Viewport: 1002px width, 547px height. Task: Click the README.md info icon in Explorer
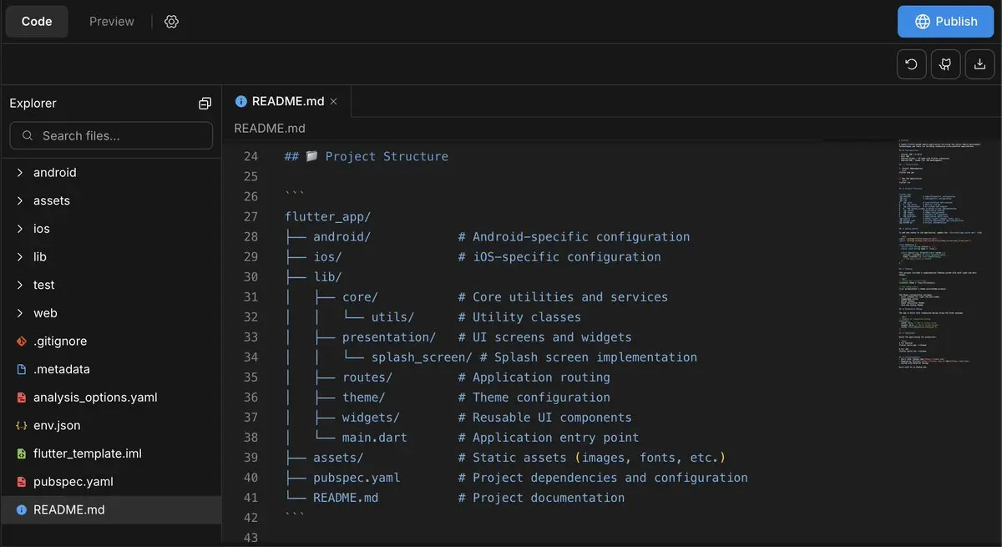tap(22, 509)
